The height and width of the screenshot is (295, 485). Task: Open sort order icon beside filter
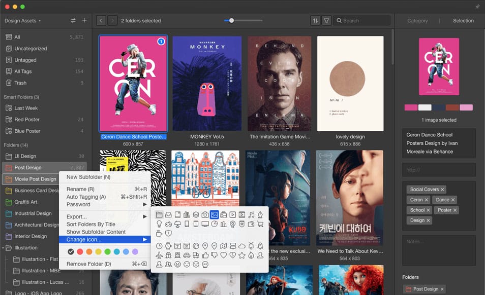point(316,21)
